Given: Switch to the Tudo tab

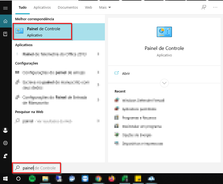Looking at the screenshot, I should pos(22,7).
